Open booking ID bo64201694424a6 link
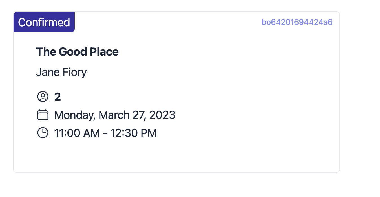 point(297,22)
